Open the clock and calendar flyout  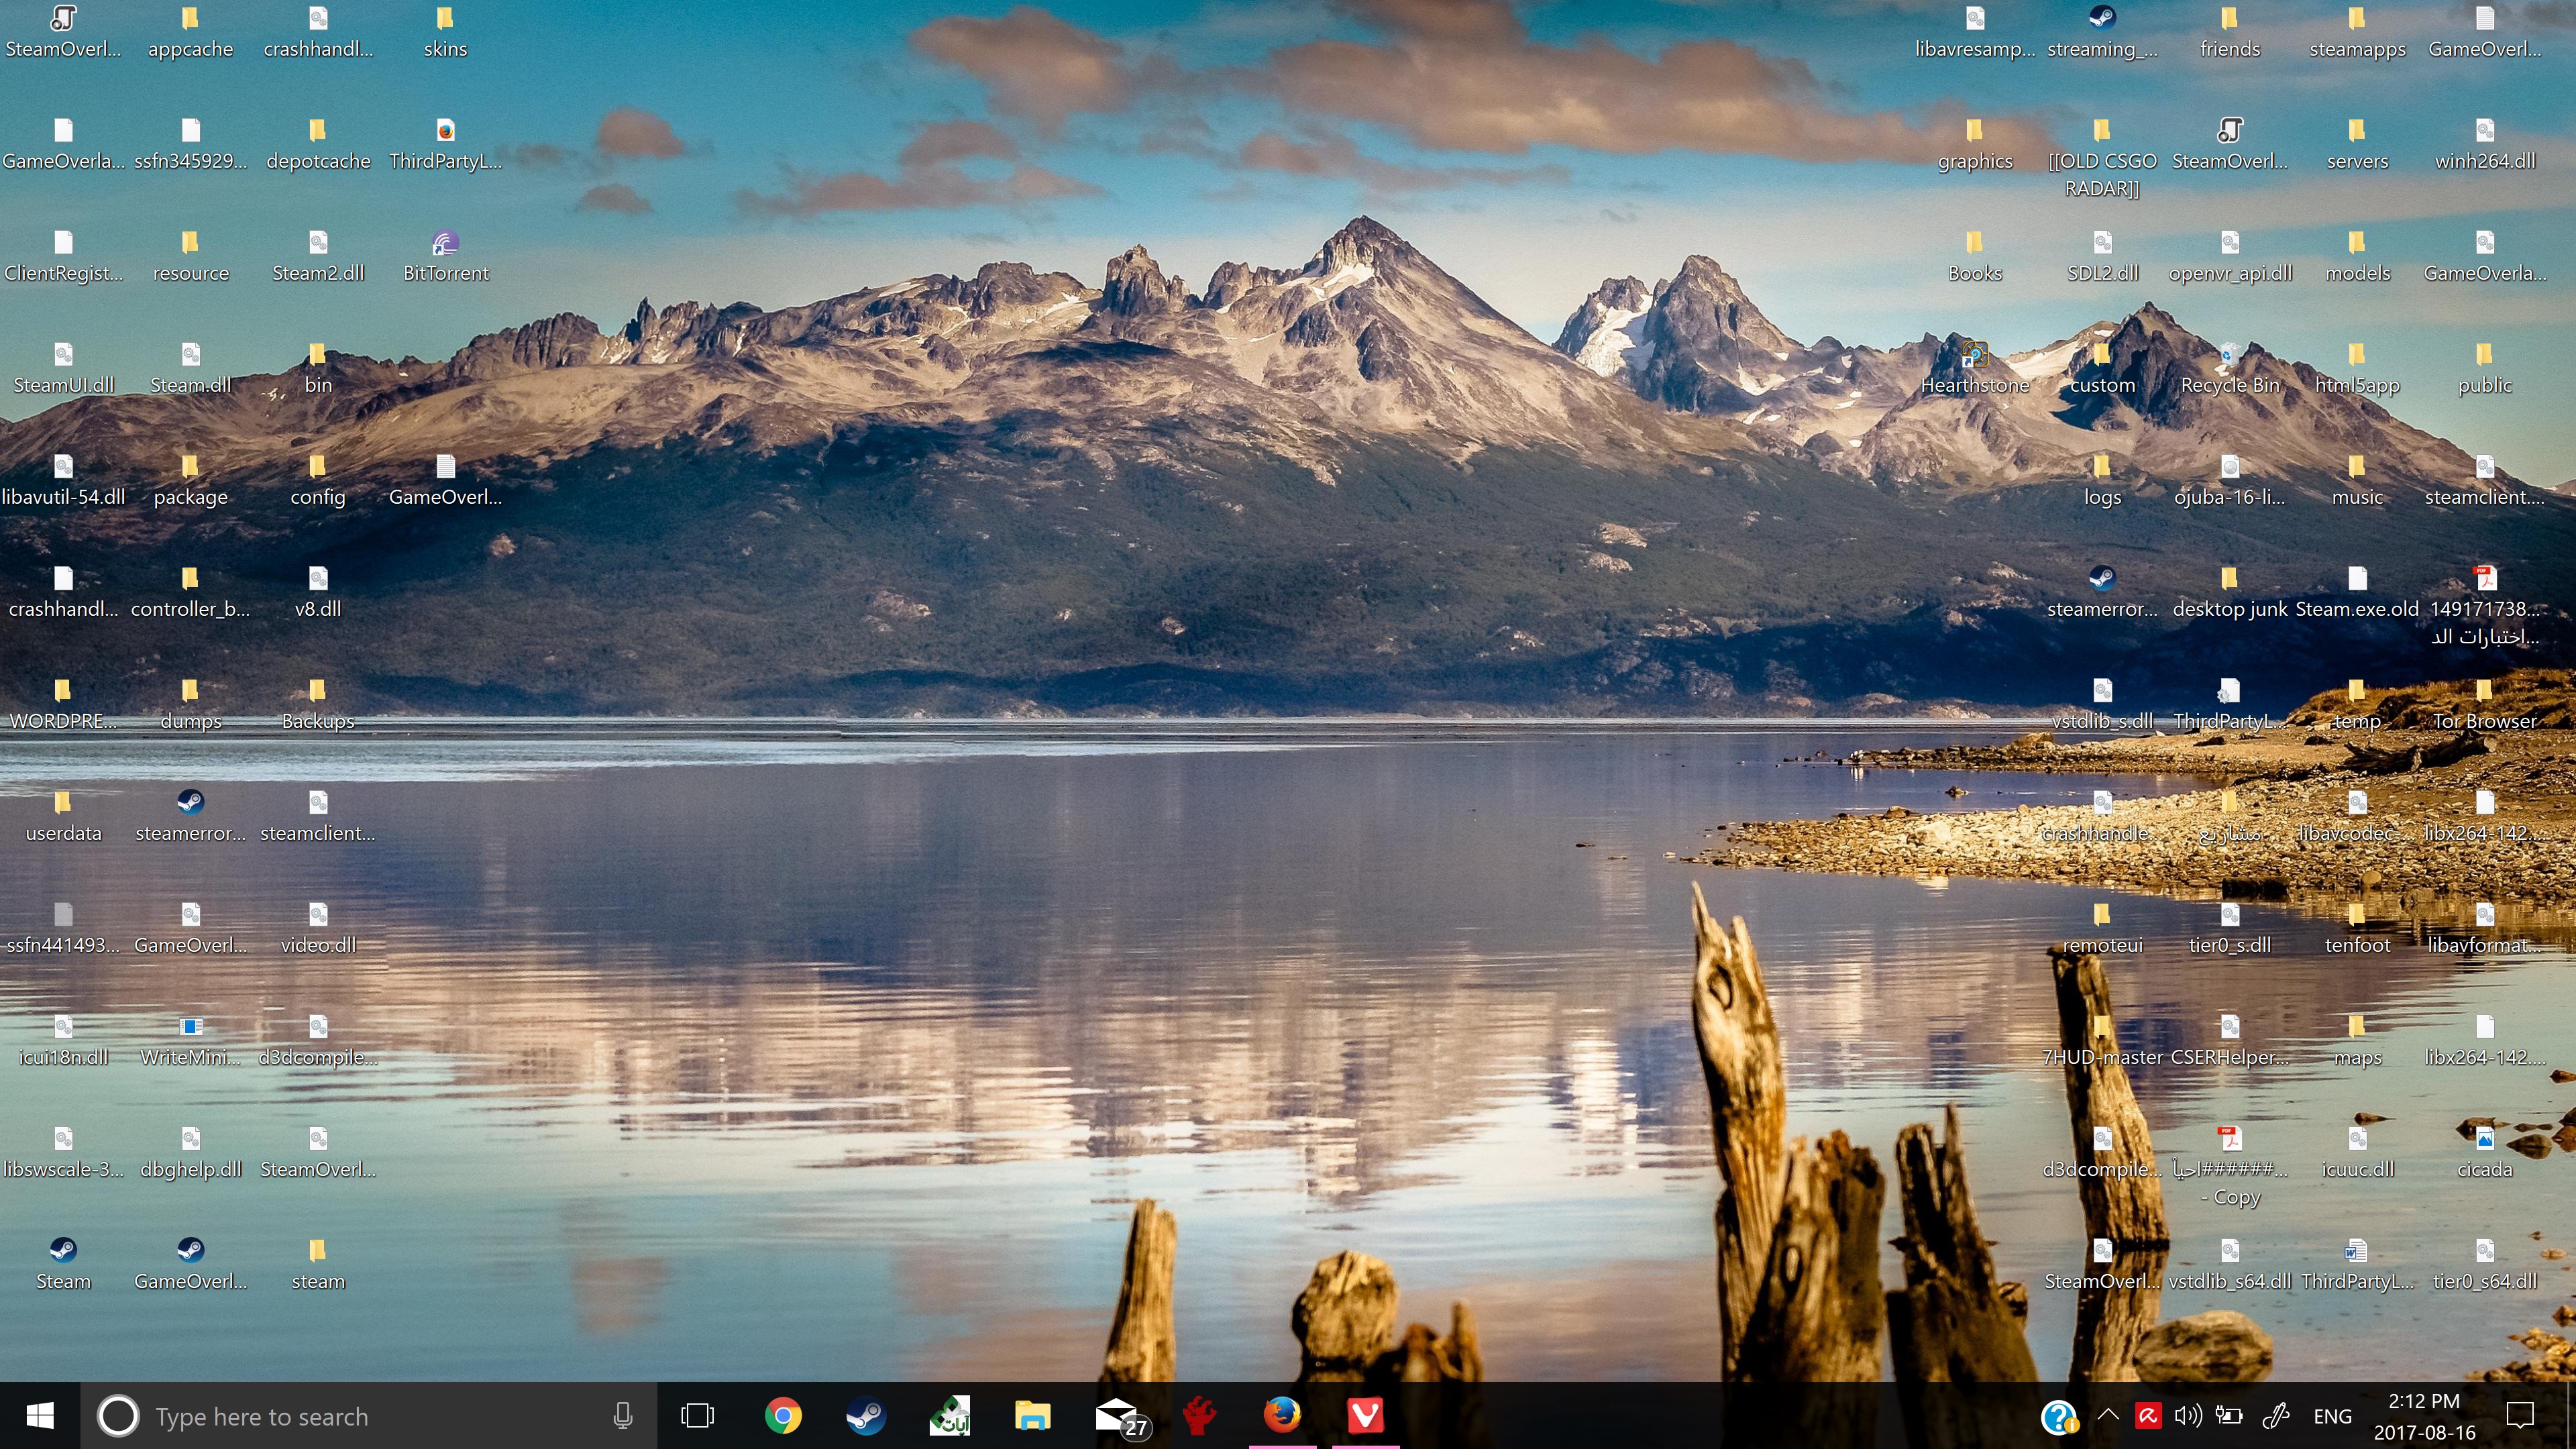[2424, 1416]
